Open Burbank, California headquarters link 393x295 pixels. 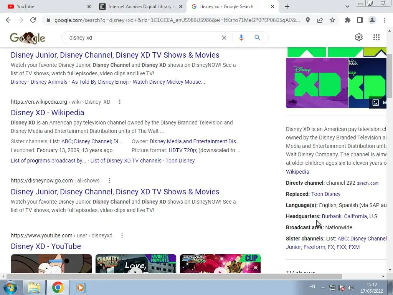(344, 216)
